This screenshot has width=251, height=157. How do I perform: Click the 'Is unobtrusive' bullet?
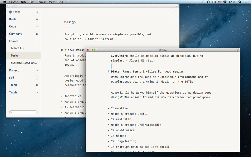123,130
